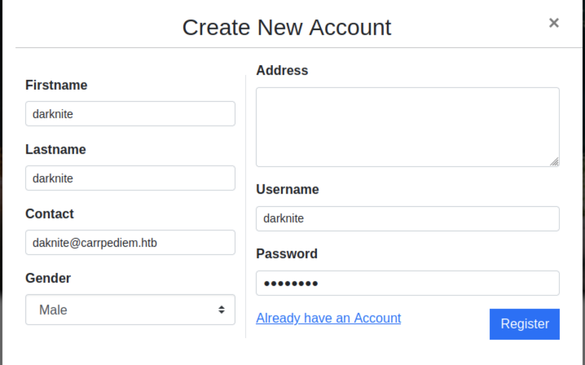585x365 pixels.
Task: Click the Contact email field
Action: pyautogui.click(x=130, y=243)
